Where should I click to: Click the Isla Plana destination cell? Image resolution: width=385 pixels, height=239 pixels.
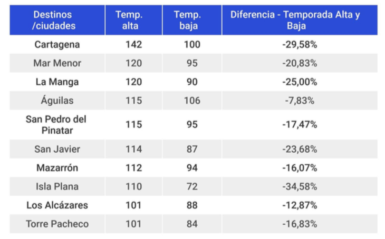click(x=57, y=186)
